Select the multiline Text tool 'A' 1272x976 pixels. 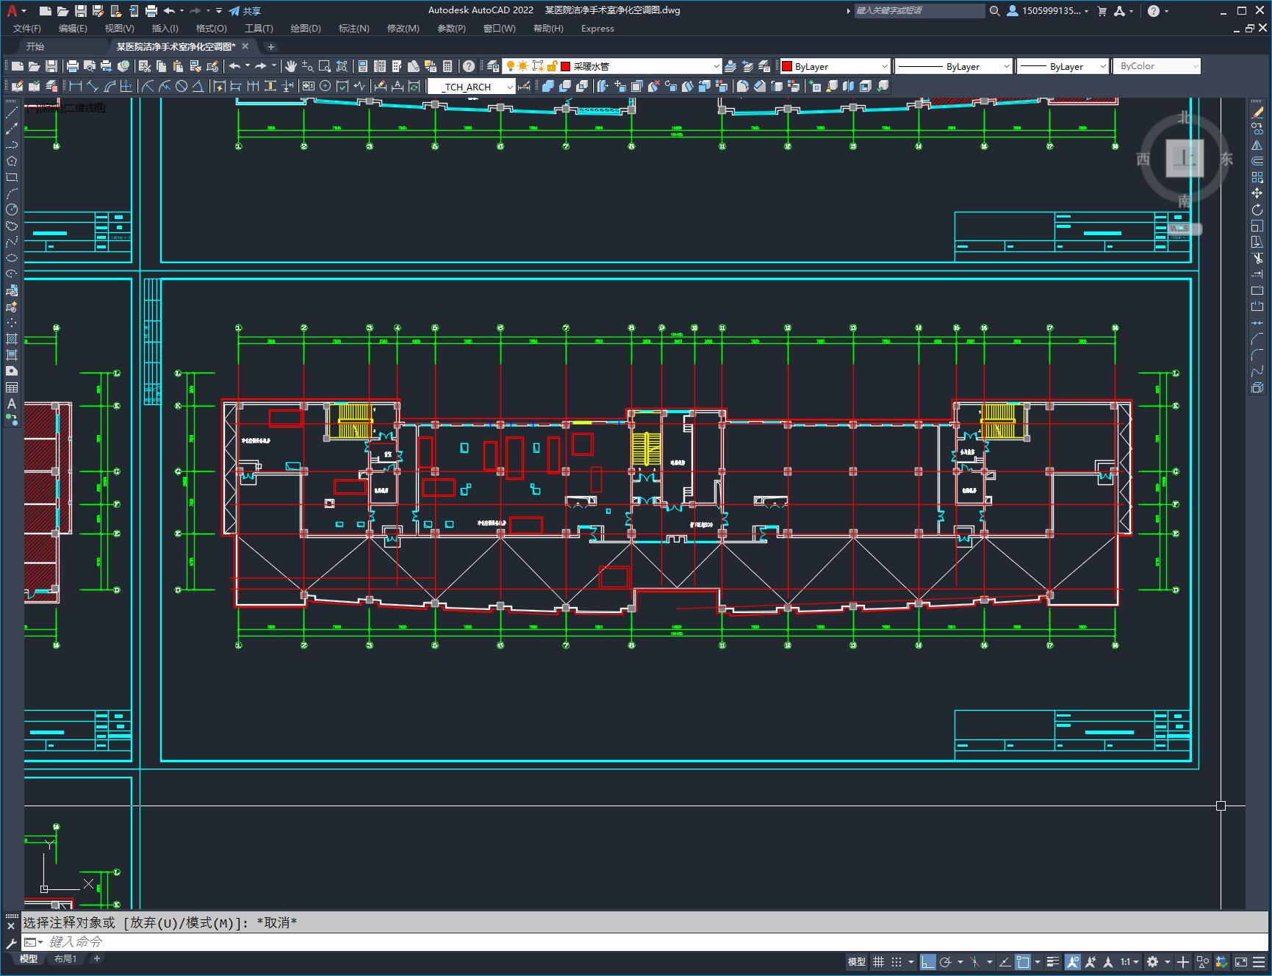pyautogui.click(x=12, y=403)
